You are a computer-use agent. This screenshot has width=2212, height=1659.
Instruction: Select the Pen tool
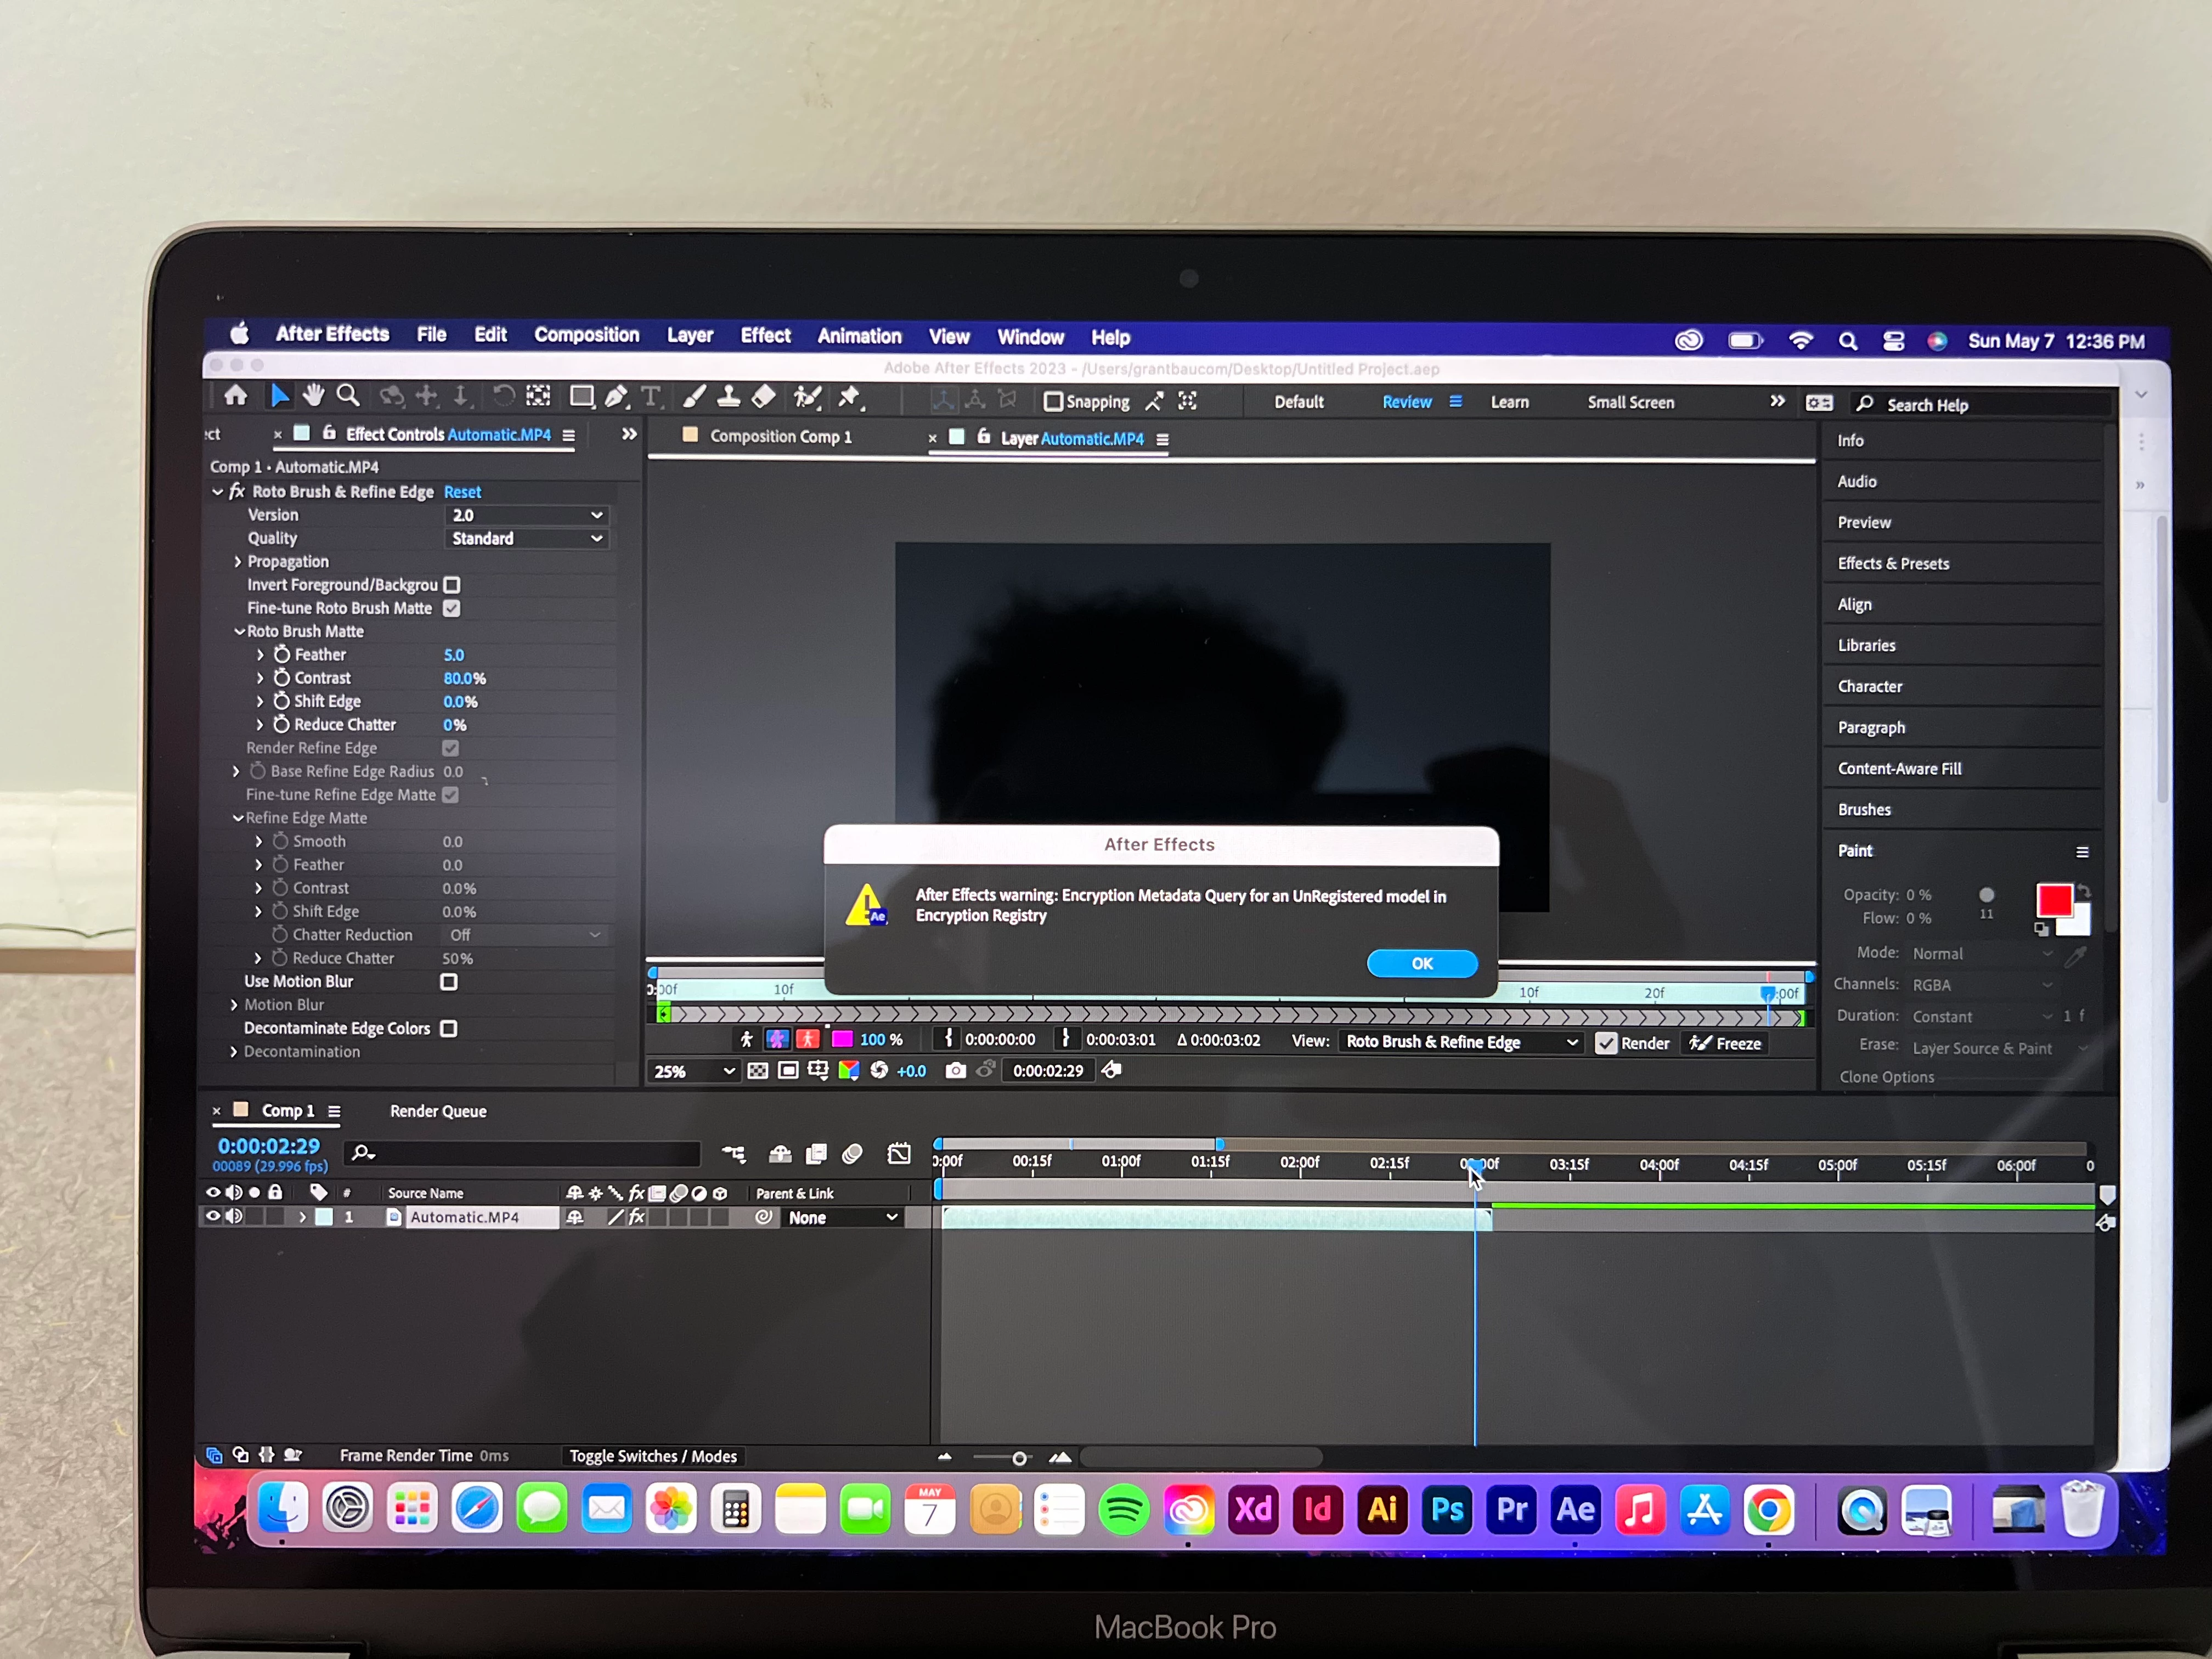pyautogui.click(x=616, y=397)
